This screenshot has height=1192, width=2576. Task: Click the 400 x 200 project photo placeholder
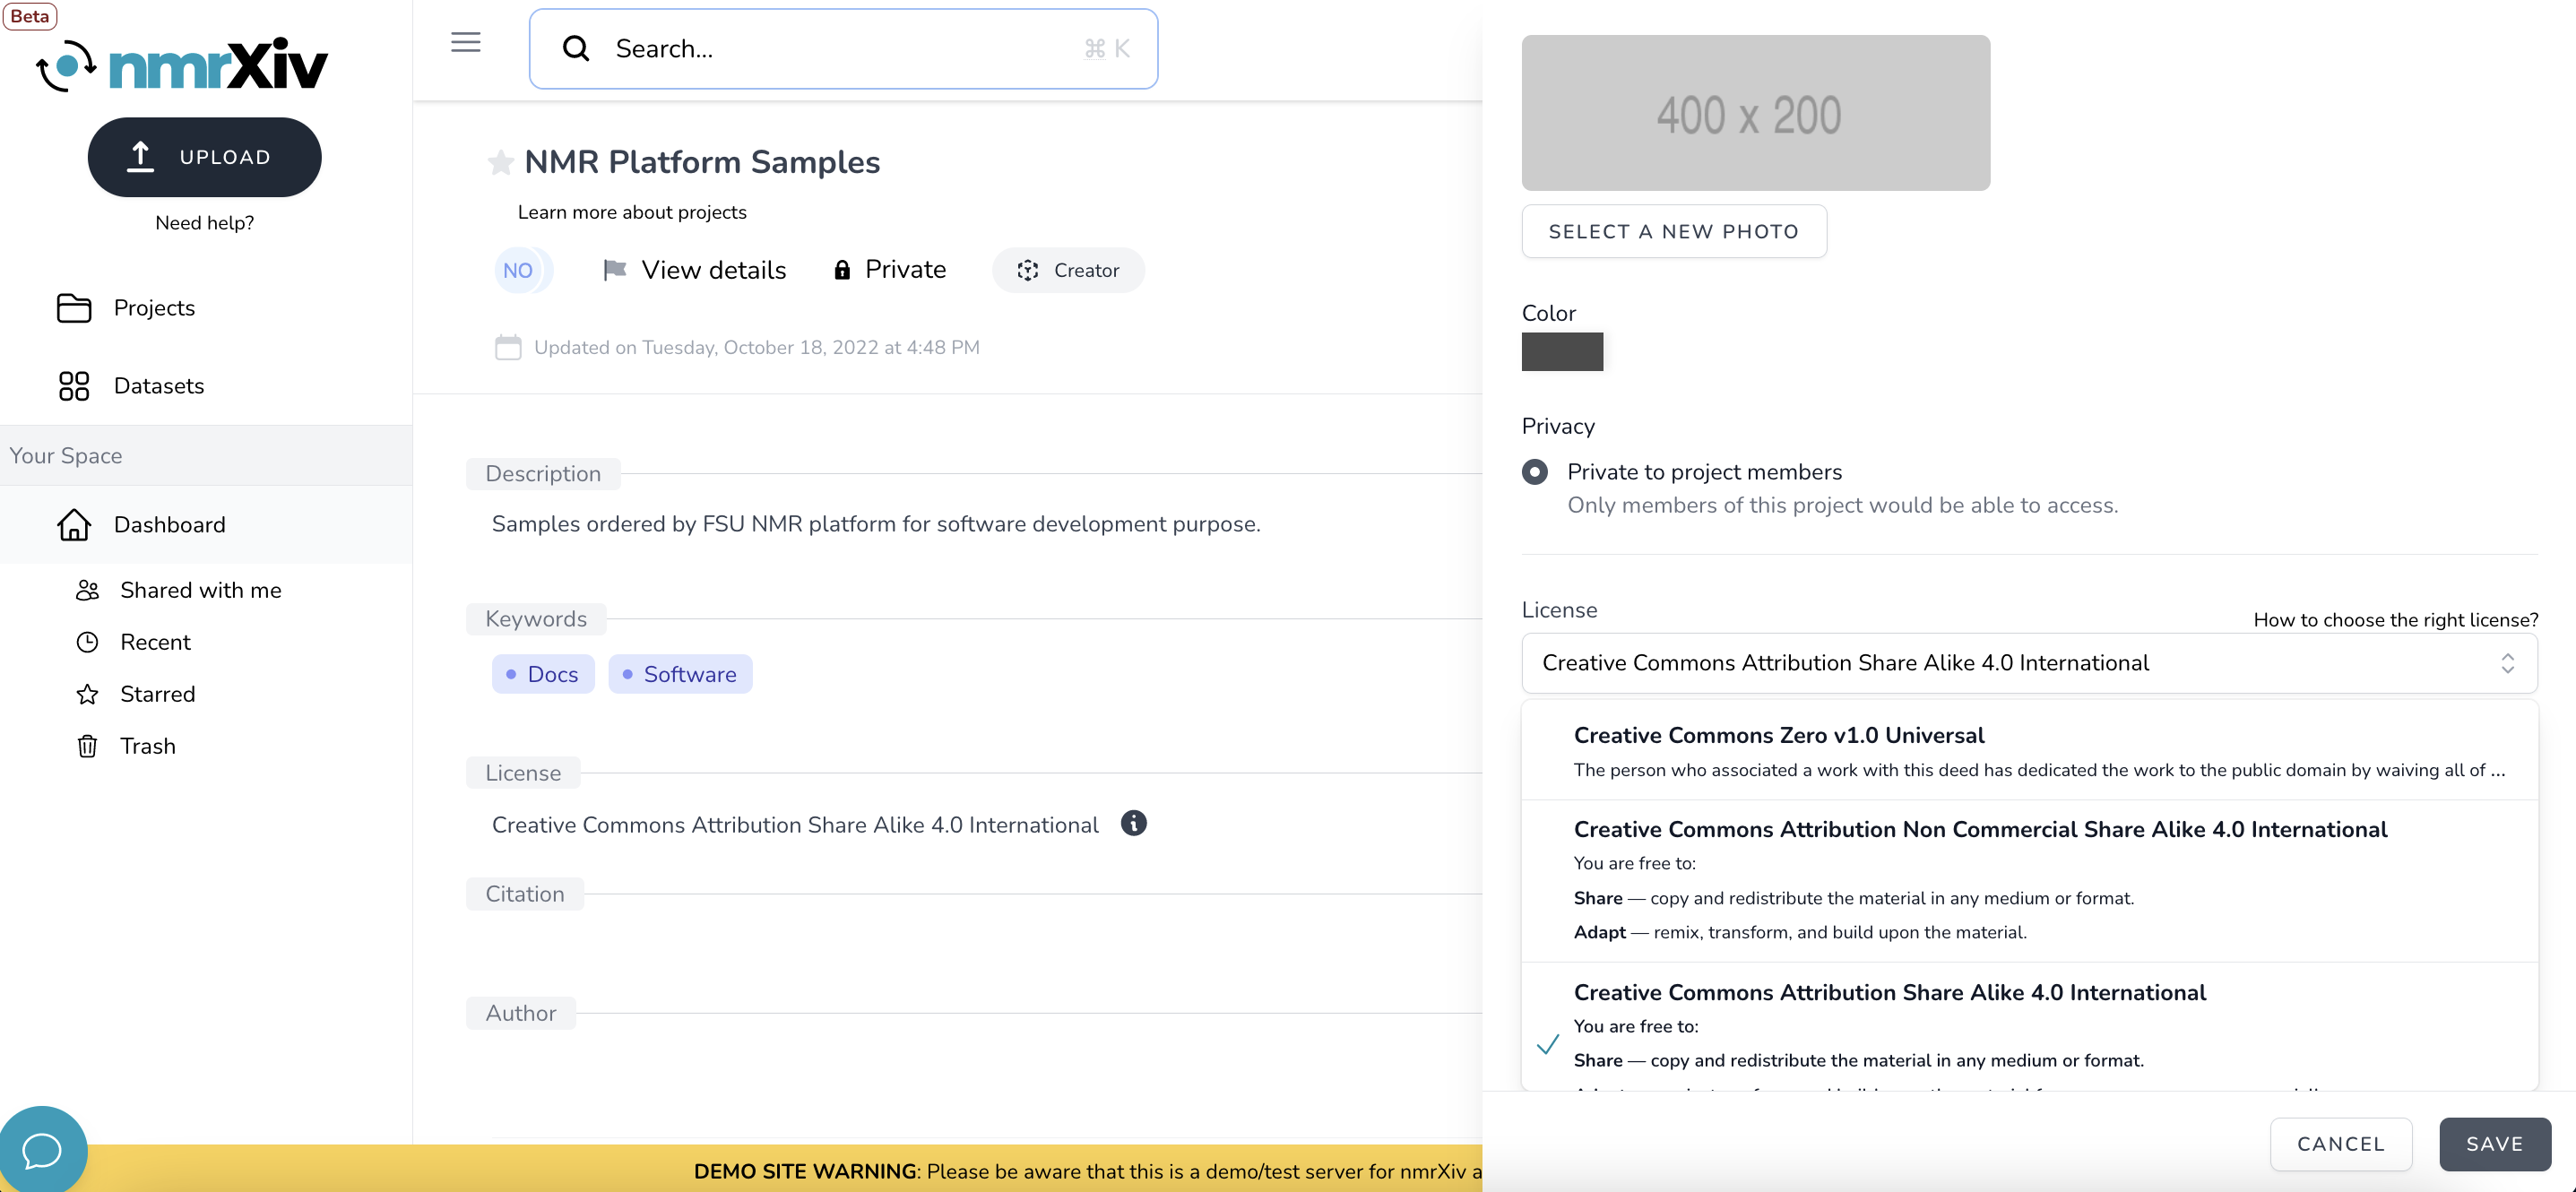1756,113
